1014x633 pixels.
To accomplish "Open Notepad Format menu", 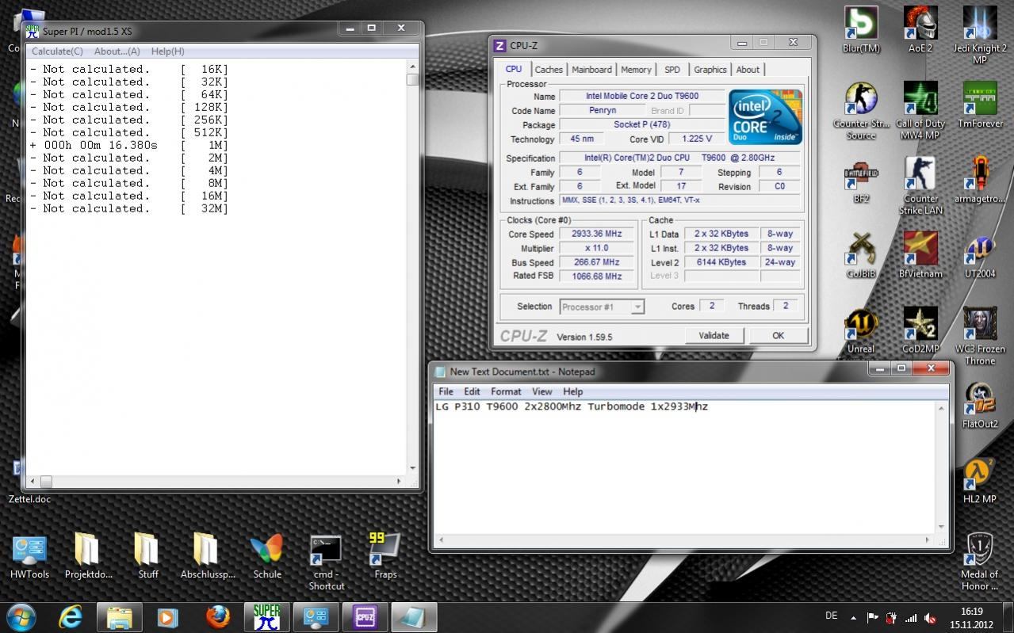I will click(x=506, y=391).
